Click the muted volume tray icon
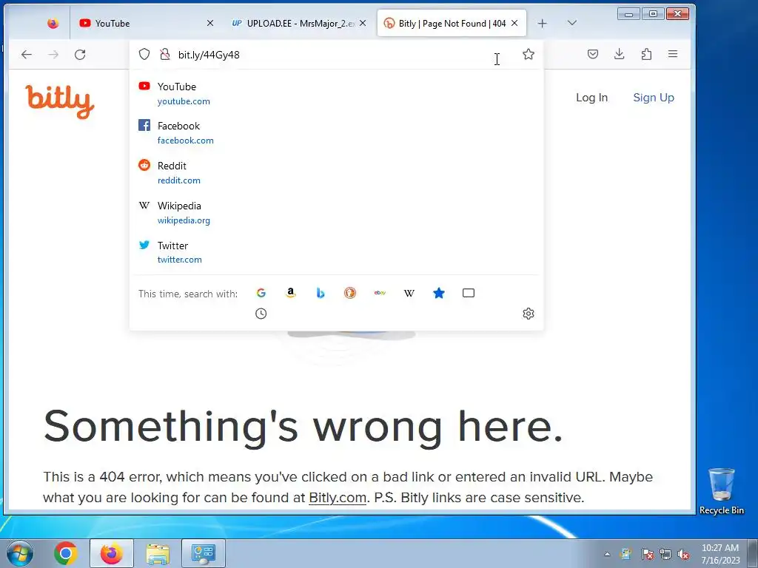Image resolution: width=758 pixels, height=568 pixels. point(683,554)
